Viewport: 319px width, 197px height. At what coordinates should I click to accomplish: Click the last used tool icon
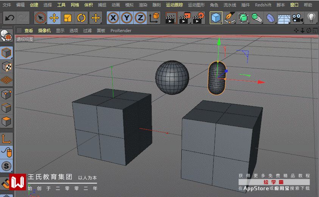tap(96, 18)
